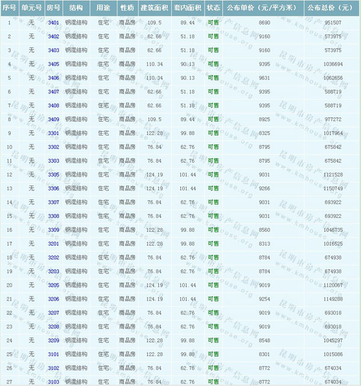Click room 3101 link
This screenshot has width=361, height=386.
[53, 355]
